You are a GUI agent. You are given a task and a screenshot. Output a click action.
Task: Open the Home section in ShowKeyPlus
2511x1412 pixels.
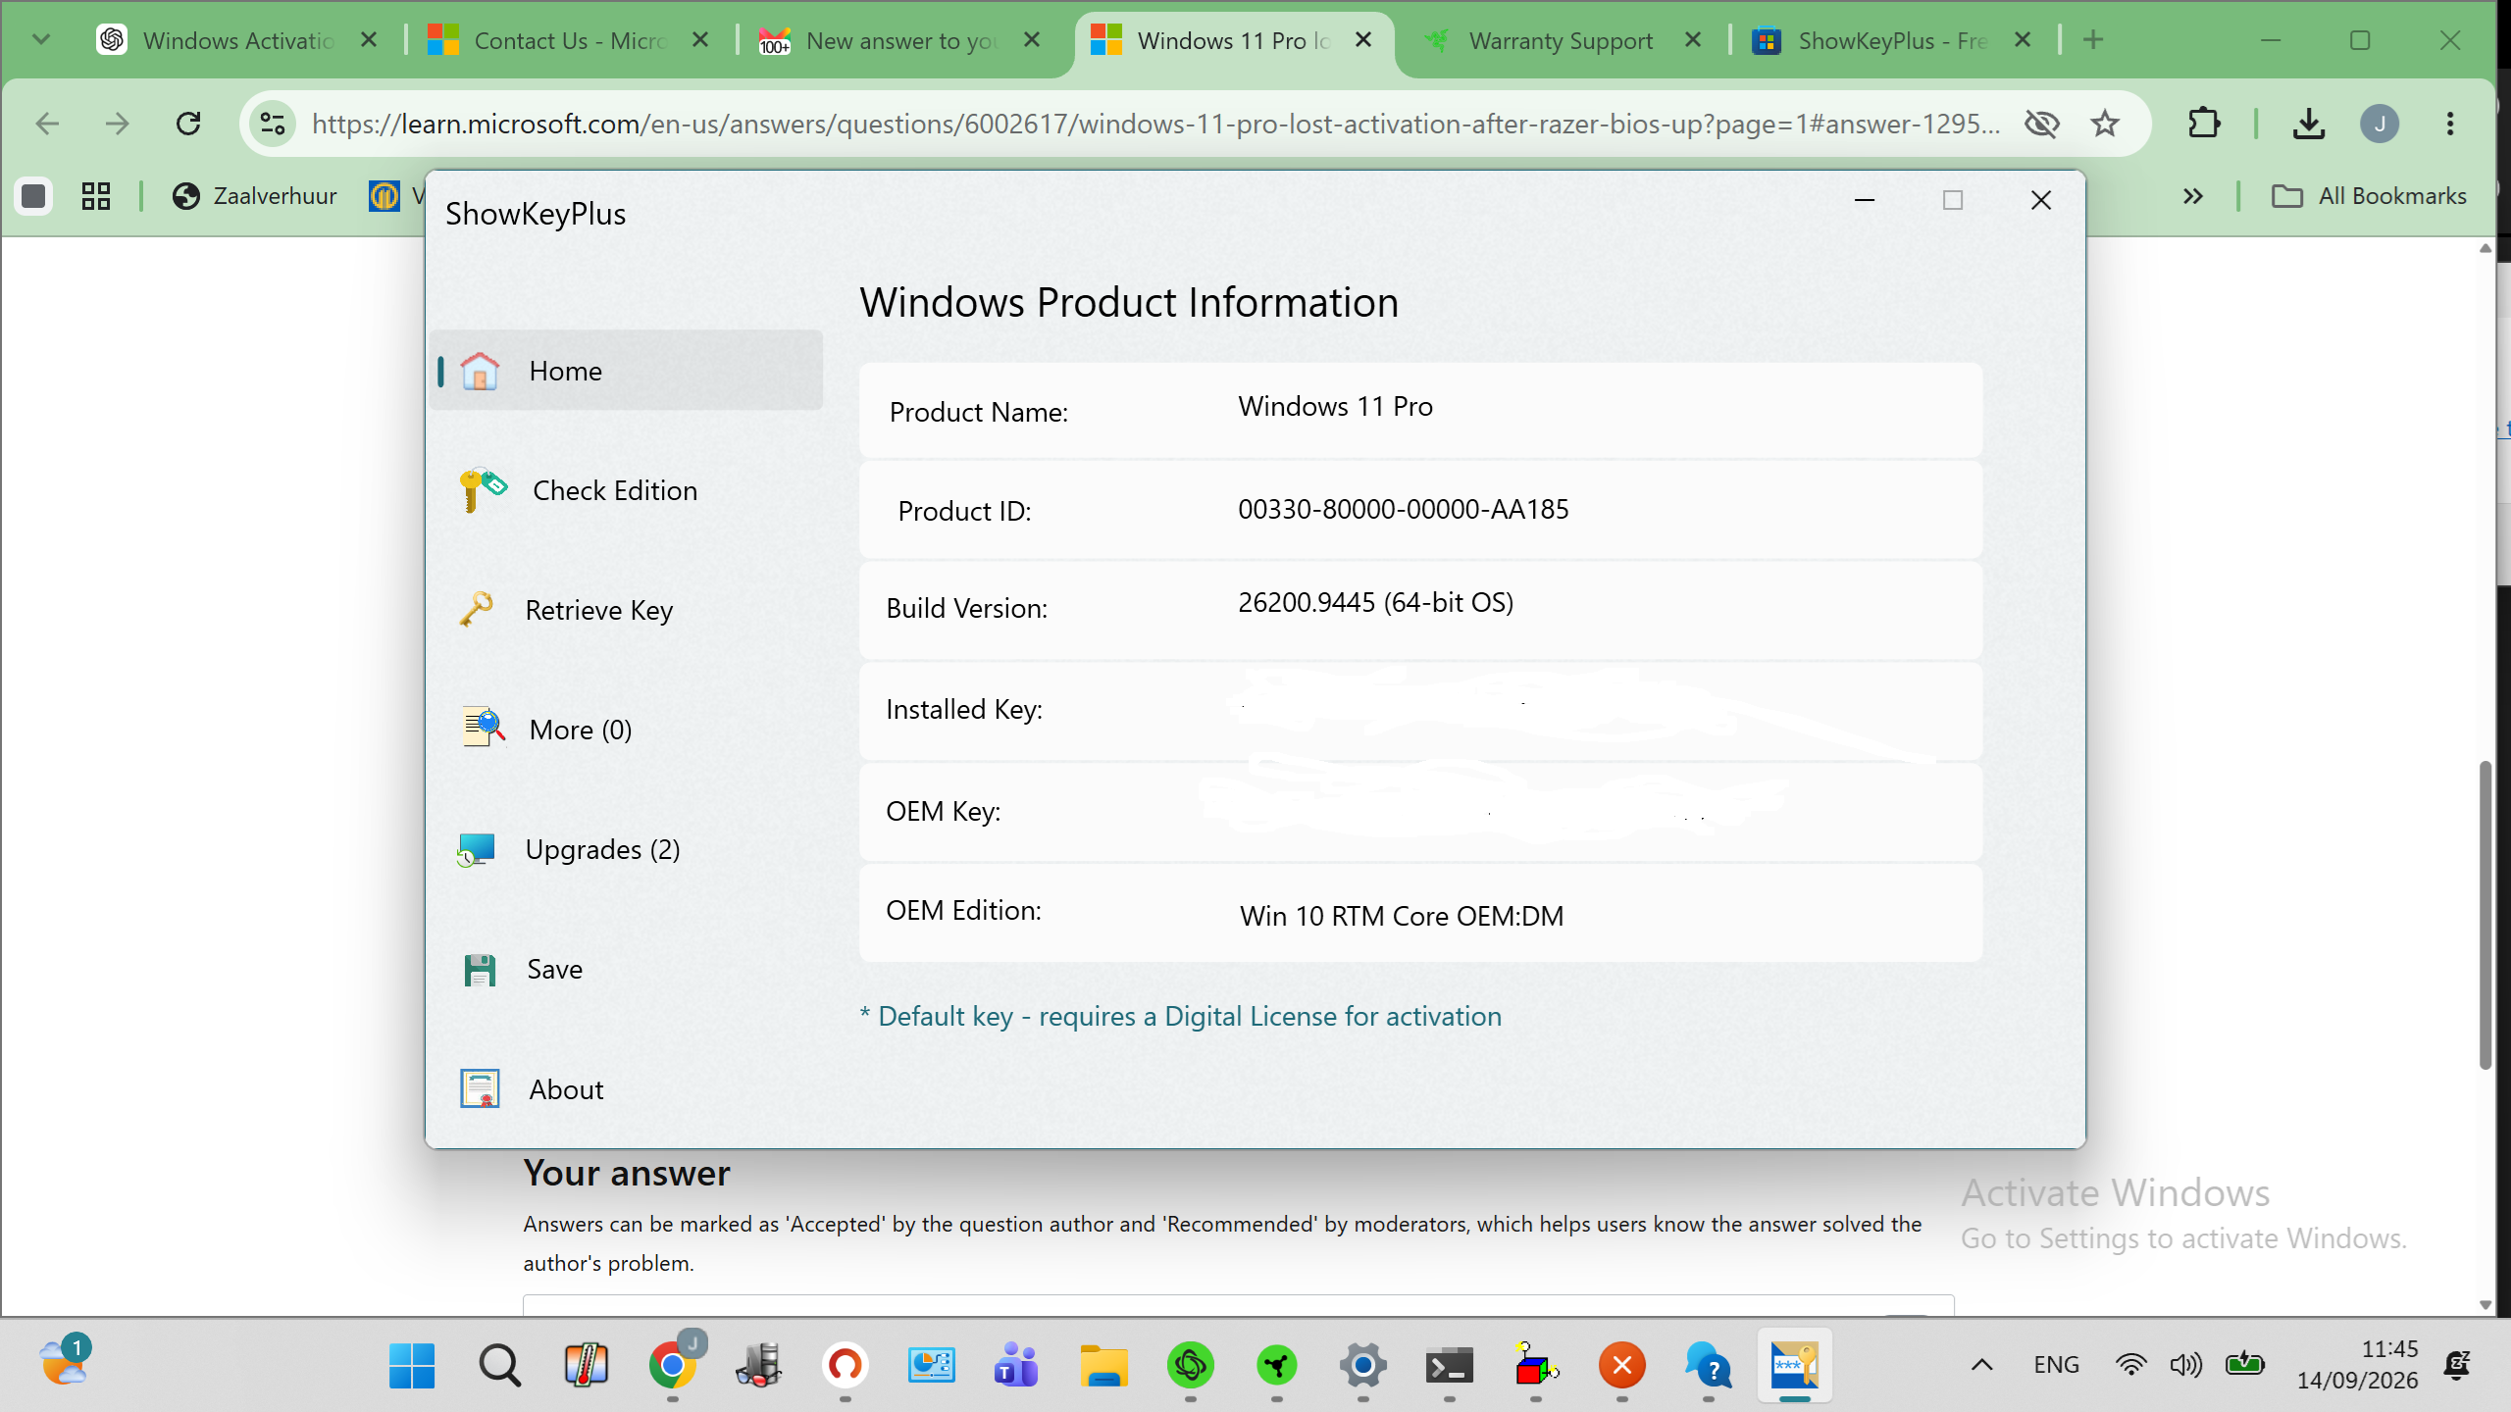626,371
